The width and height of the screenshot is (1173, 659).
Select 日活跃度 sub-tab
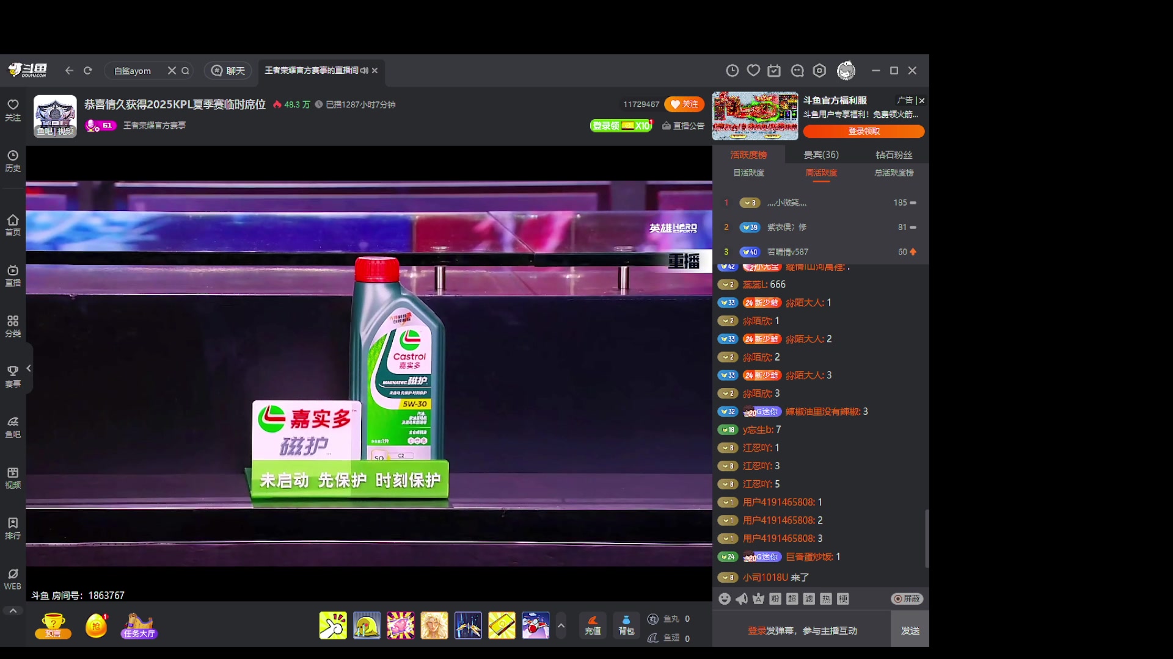(748, 173)
